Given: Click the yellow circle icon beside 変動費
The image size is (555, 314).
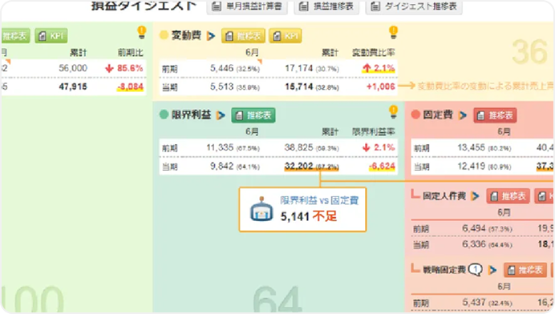Looking at the screenshot, I should 164,35.
